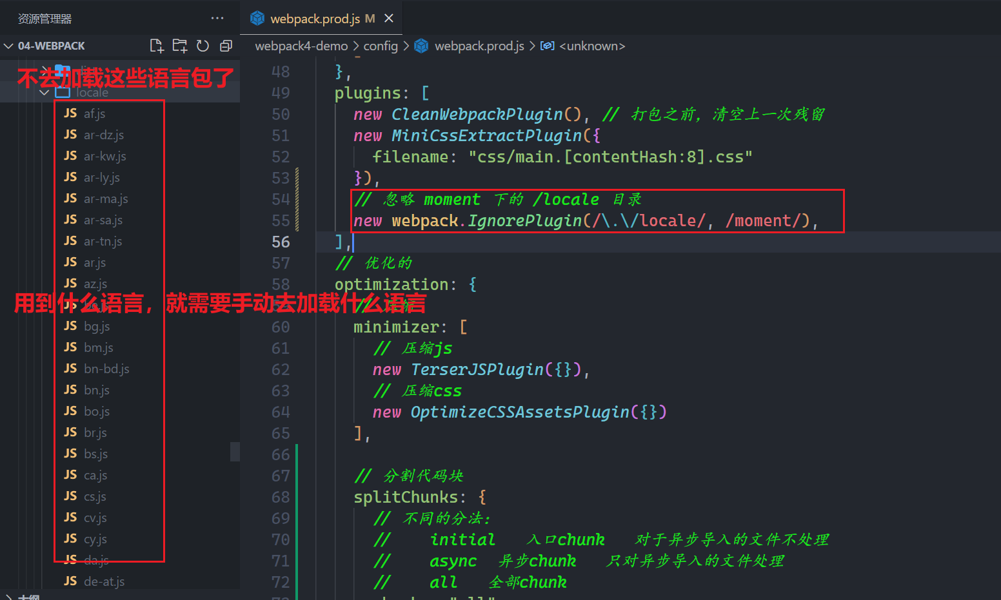
Task: Switch to the webpack.prod.js tab
Action: coord(321,18)
